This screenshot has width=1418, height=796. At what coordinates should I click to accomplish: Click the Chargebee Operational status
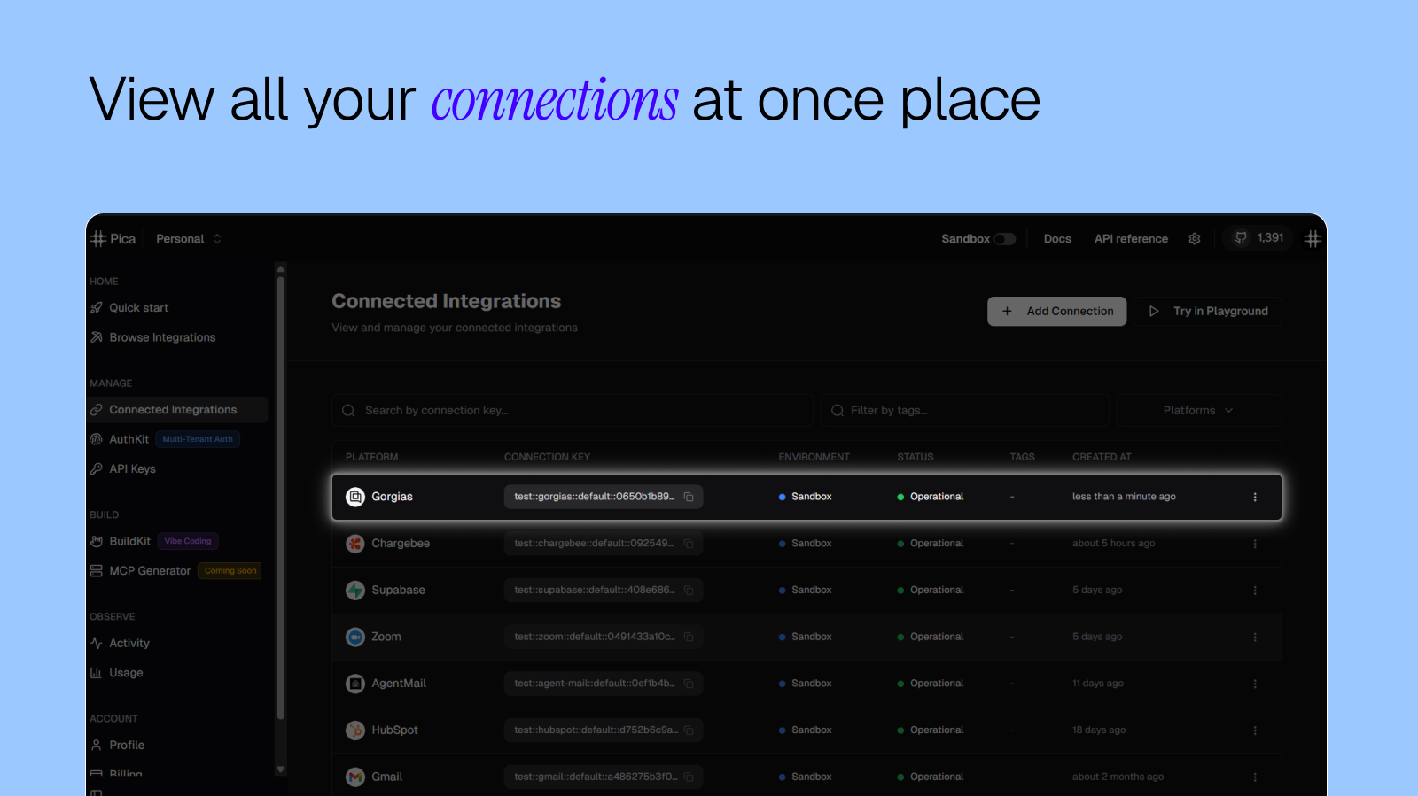tap(931, 544)
